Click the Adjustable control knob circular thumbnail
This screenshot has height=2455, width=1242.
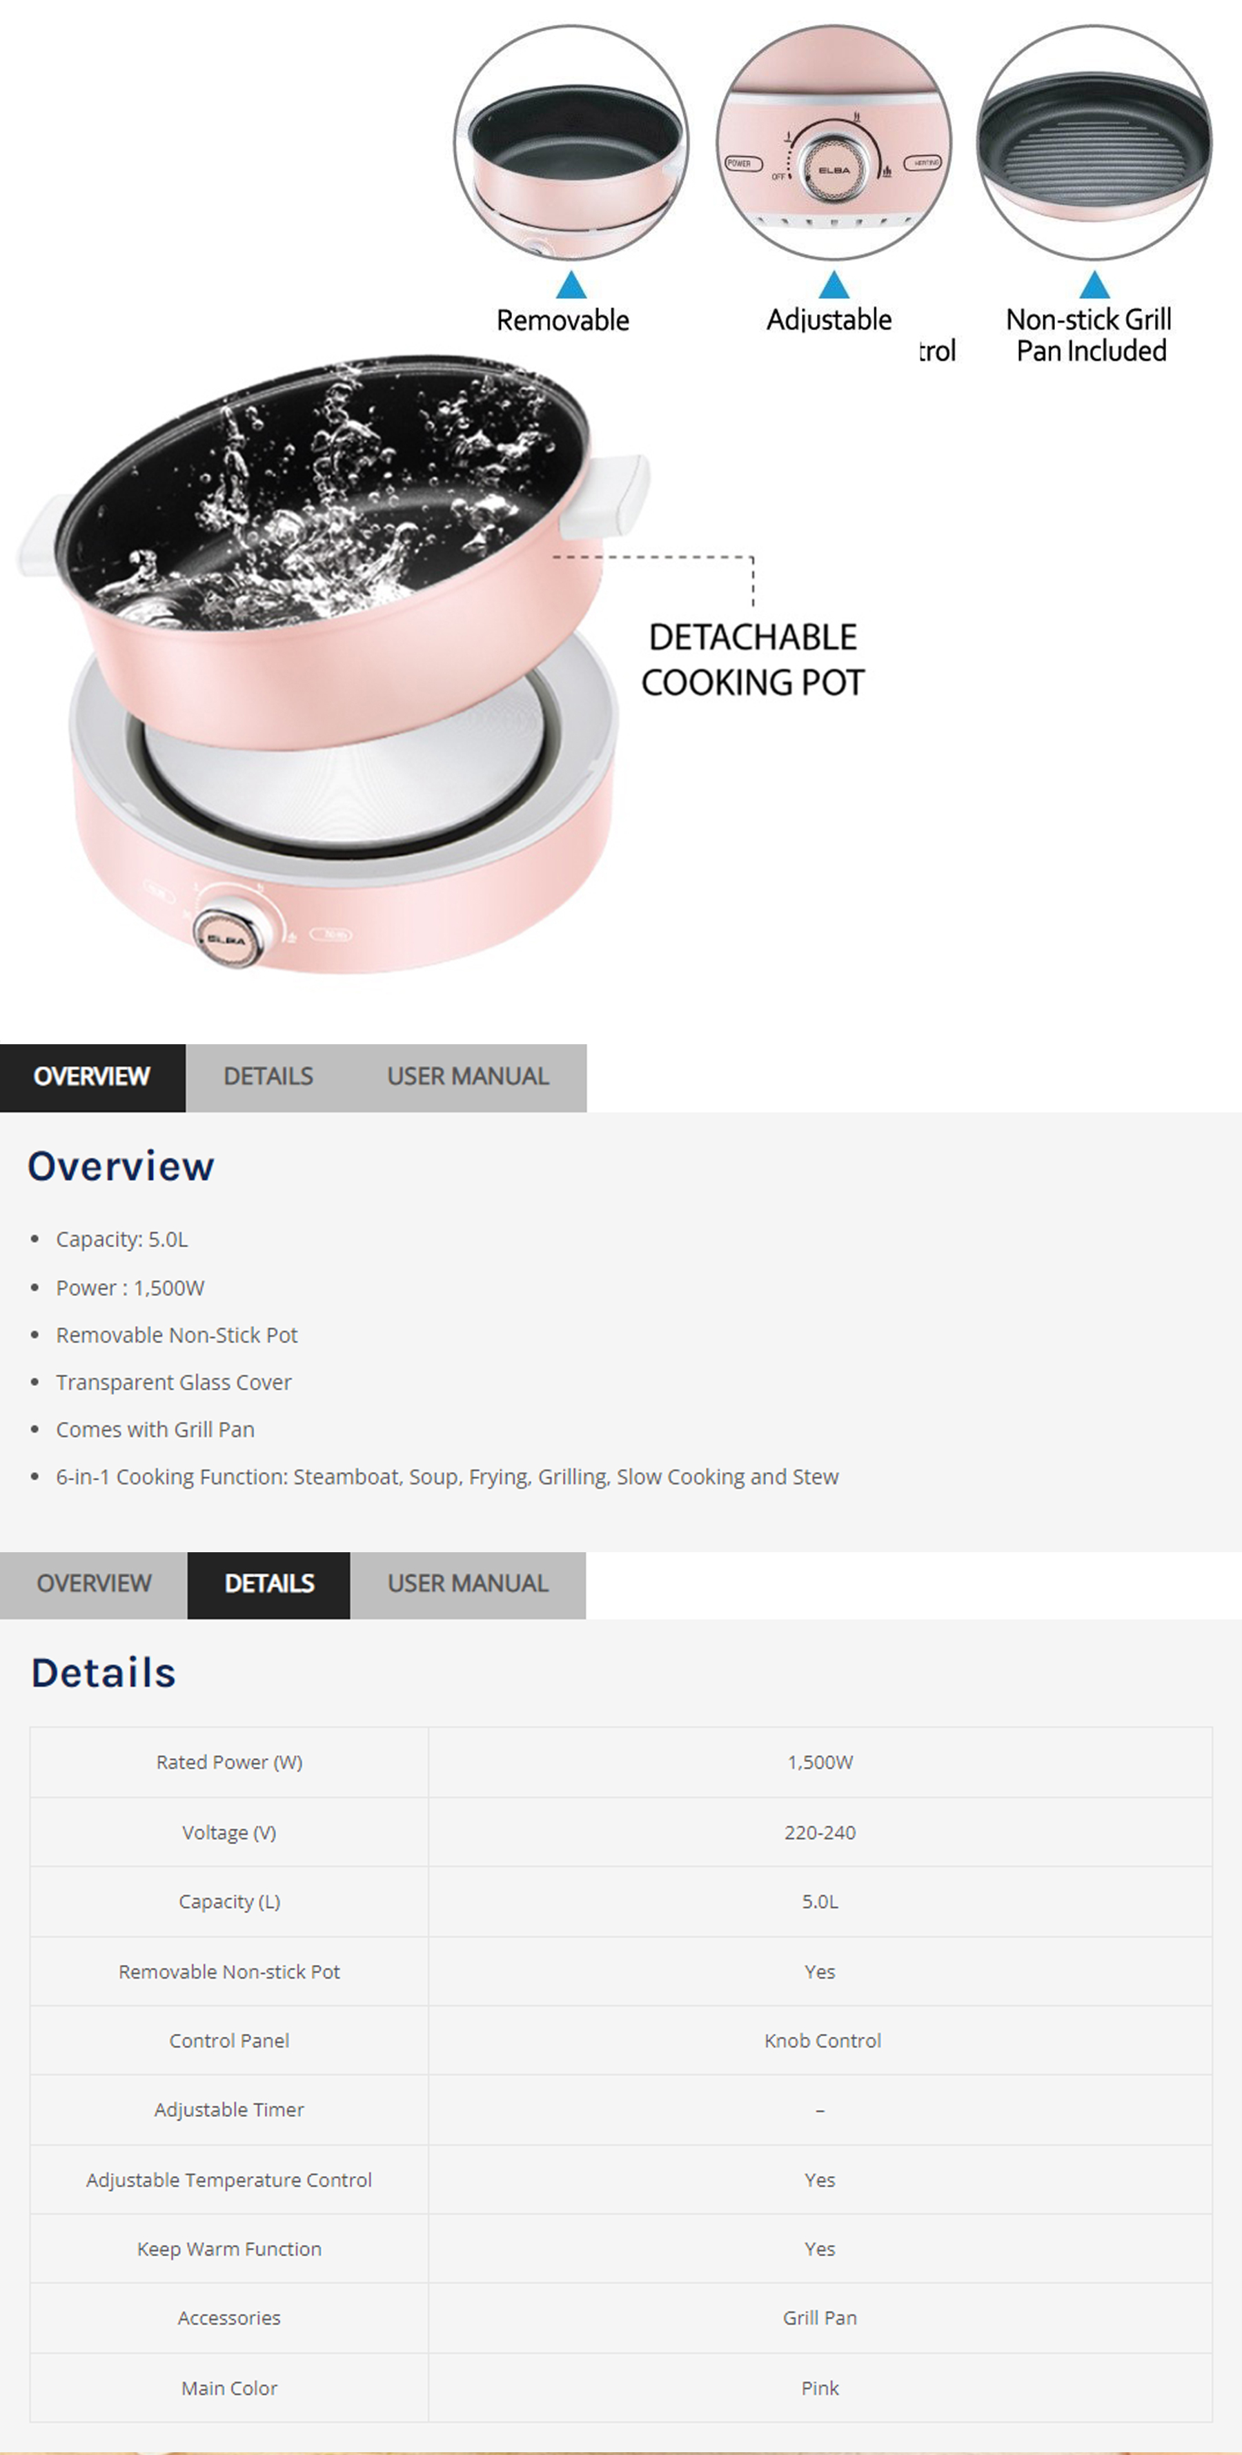[x=834, y=143]
